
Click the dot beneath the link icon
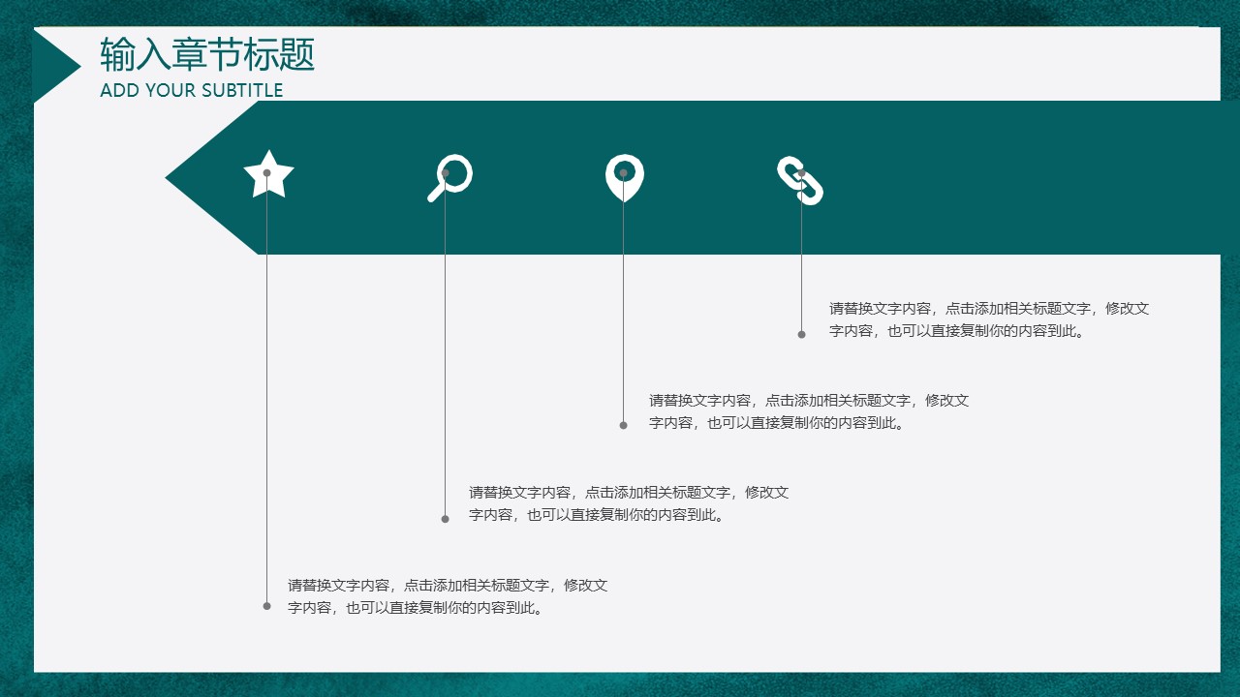[800, 334]
